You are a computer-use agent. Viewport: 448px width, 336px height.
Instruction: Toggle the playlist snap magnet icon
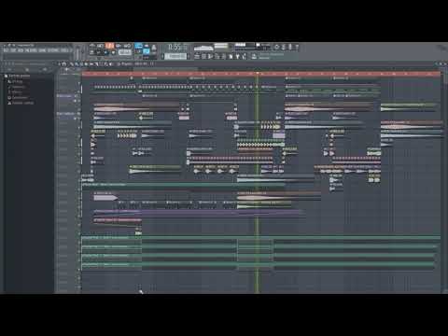pyautogui.click(x=64, y=63)
